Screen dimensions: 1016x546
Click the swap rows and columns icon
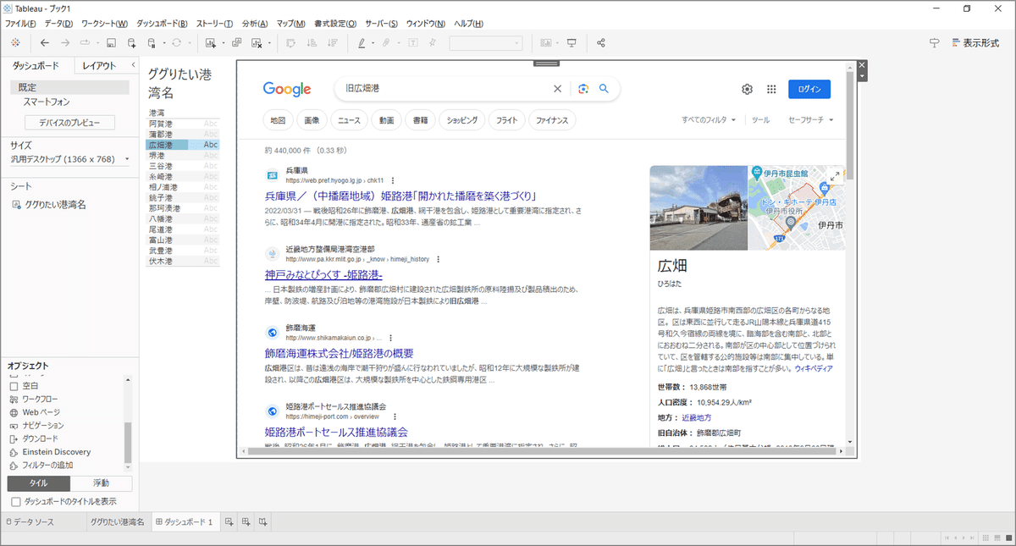point(290,42)
